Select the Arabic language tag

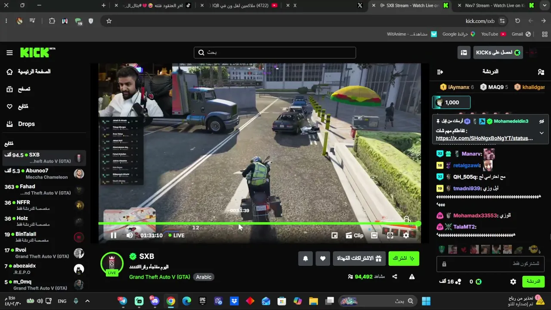pyautogui.click(x=204, y=277)
